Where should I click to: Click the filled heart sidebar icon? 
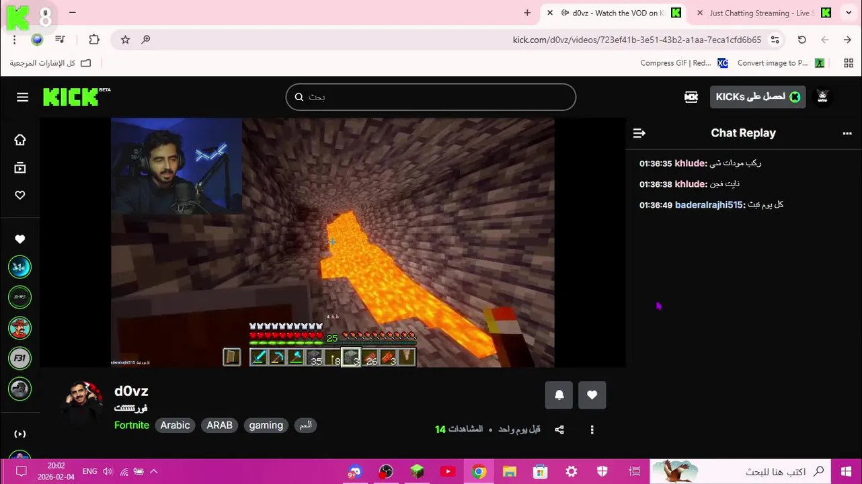pos(20,239)
